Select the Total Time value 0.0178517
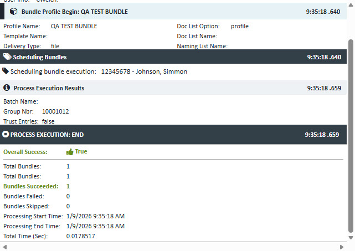Viewport: 355px width, 251px height. coord(80,236)
